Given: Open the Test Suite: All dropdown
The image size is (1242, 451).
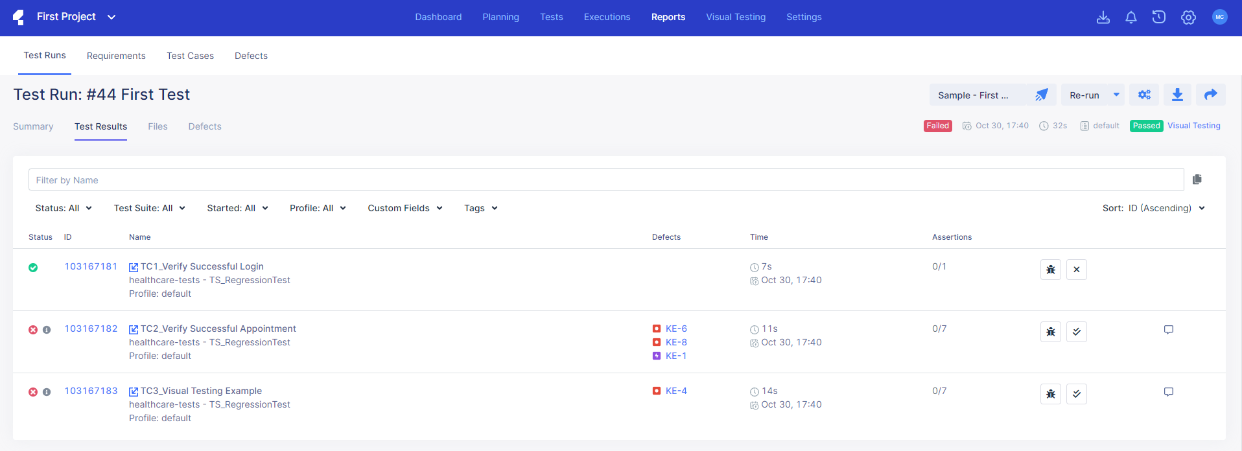Looking at the screenshot, I should click(149, 208).
